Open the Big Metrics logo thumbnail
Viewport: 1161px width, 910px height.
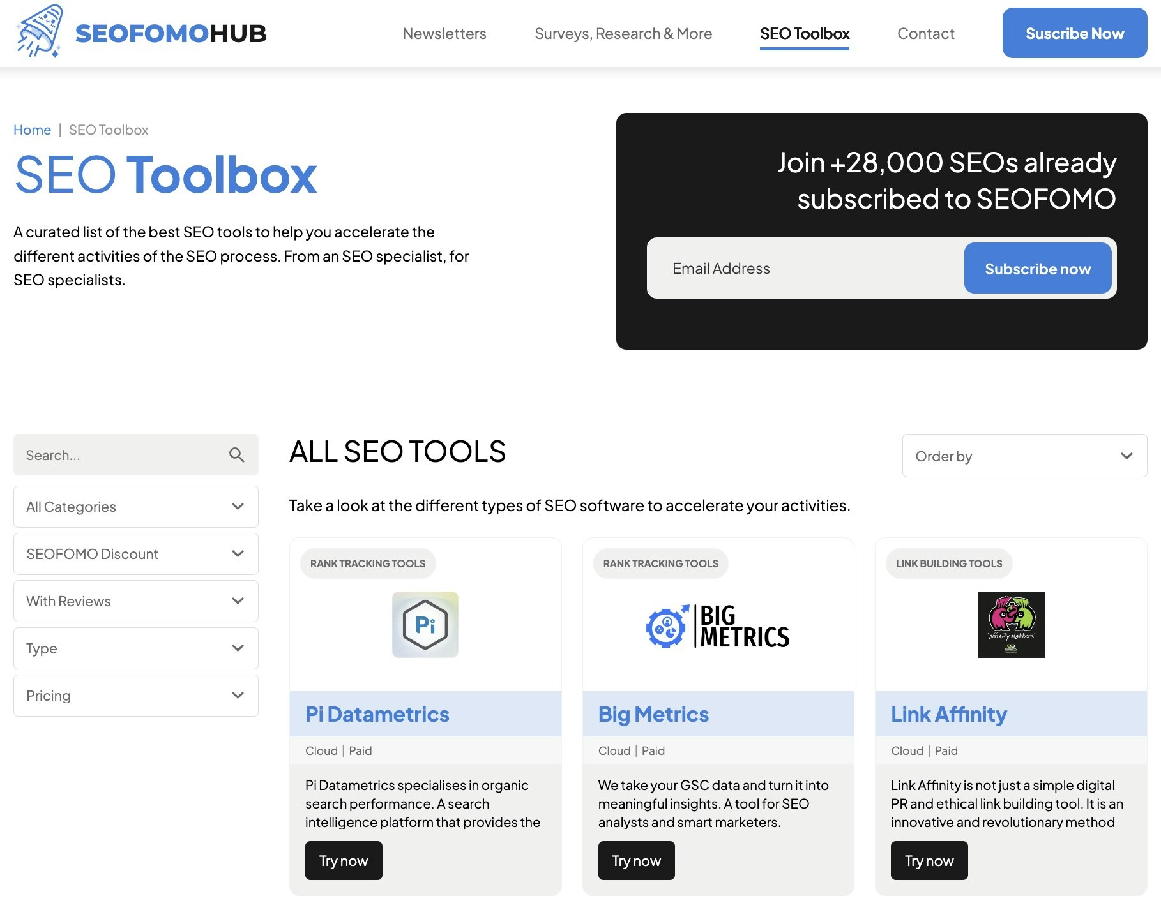[718, 626]
